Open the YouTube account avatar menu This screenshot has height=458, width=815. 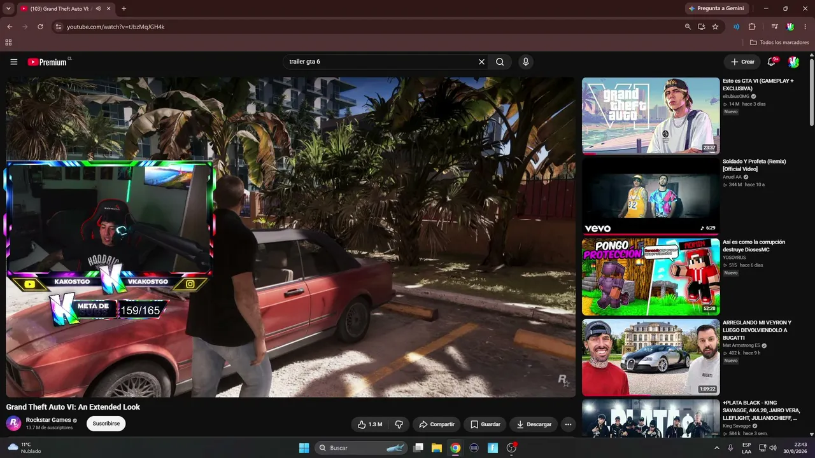tap(793, 62)
